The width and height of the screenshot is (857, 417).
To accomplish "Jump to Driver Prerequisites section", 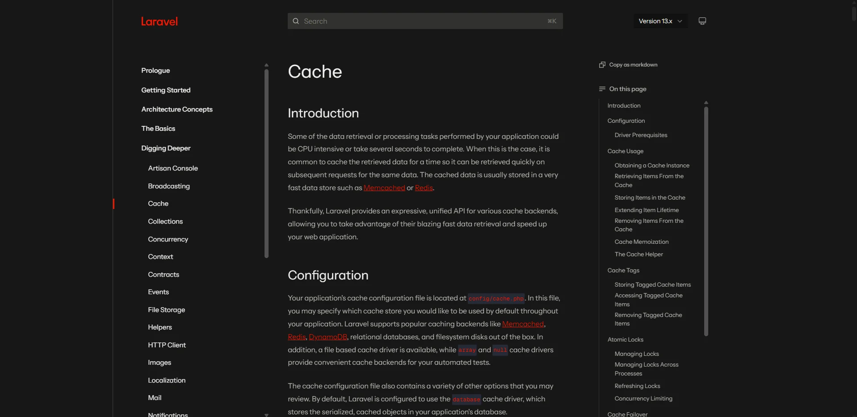I will (641, 135).
